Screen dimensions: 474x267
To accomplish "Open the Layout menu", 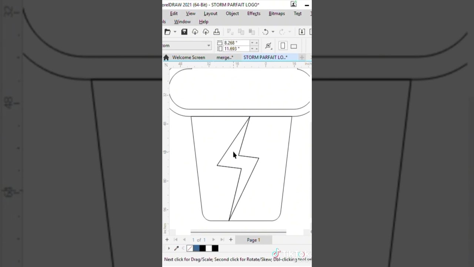I will [210, 13].
